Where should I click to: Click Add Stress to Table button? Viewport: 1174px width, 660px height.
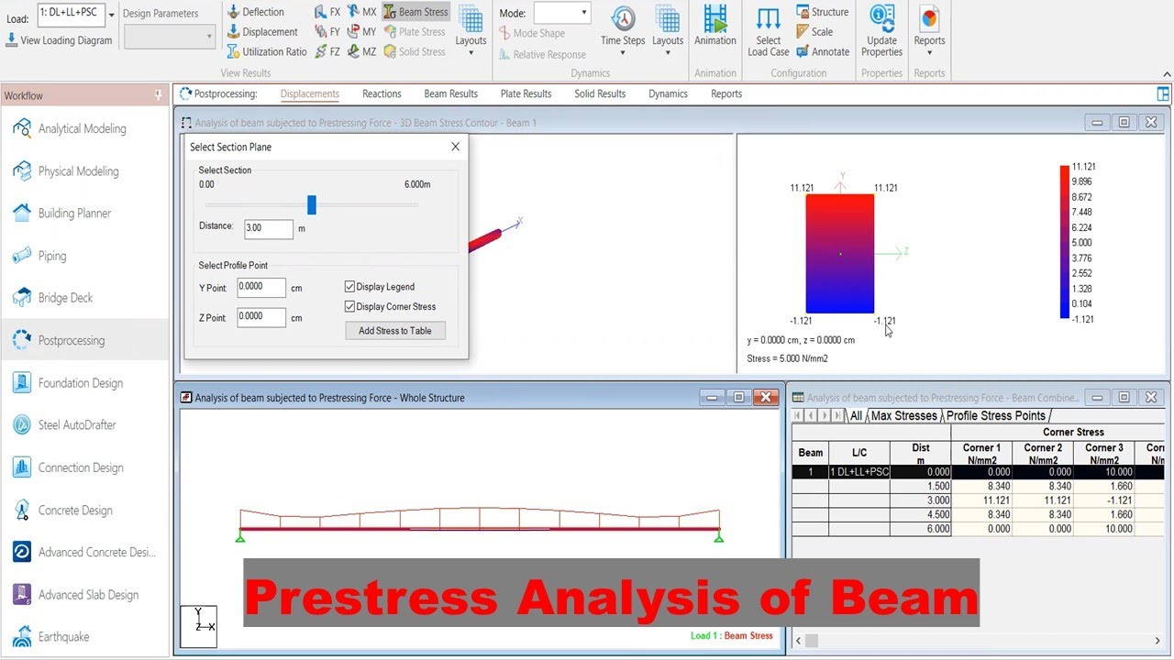pos(395,331)
